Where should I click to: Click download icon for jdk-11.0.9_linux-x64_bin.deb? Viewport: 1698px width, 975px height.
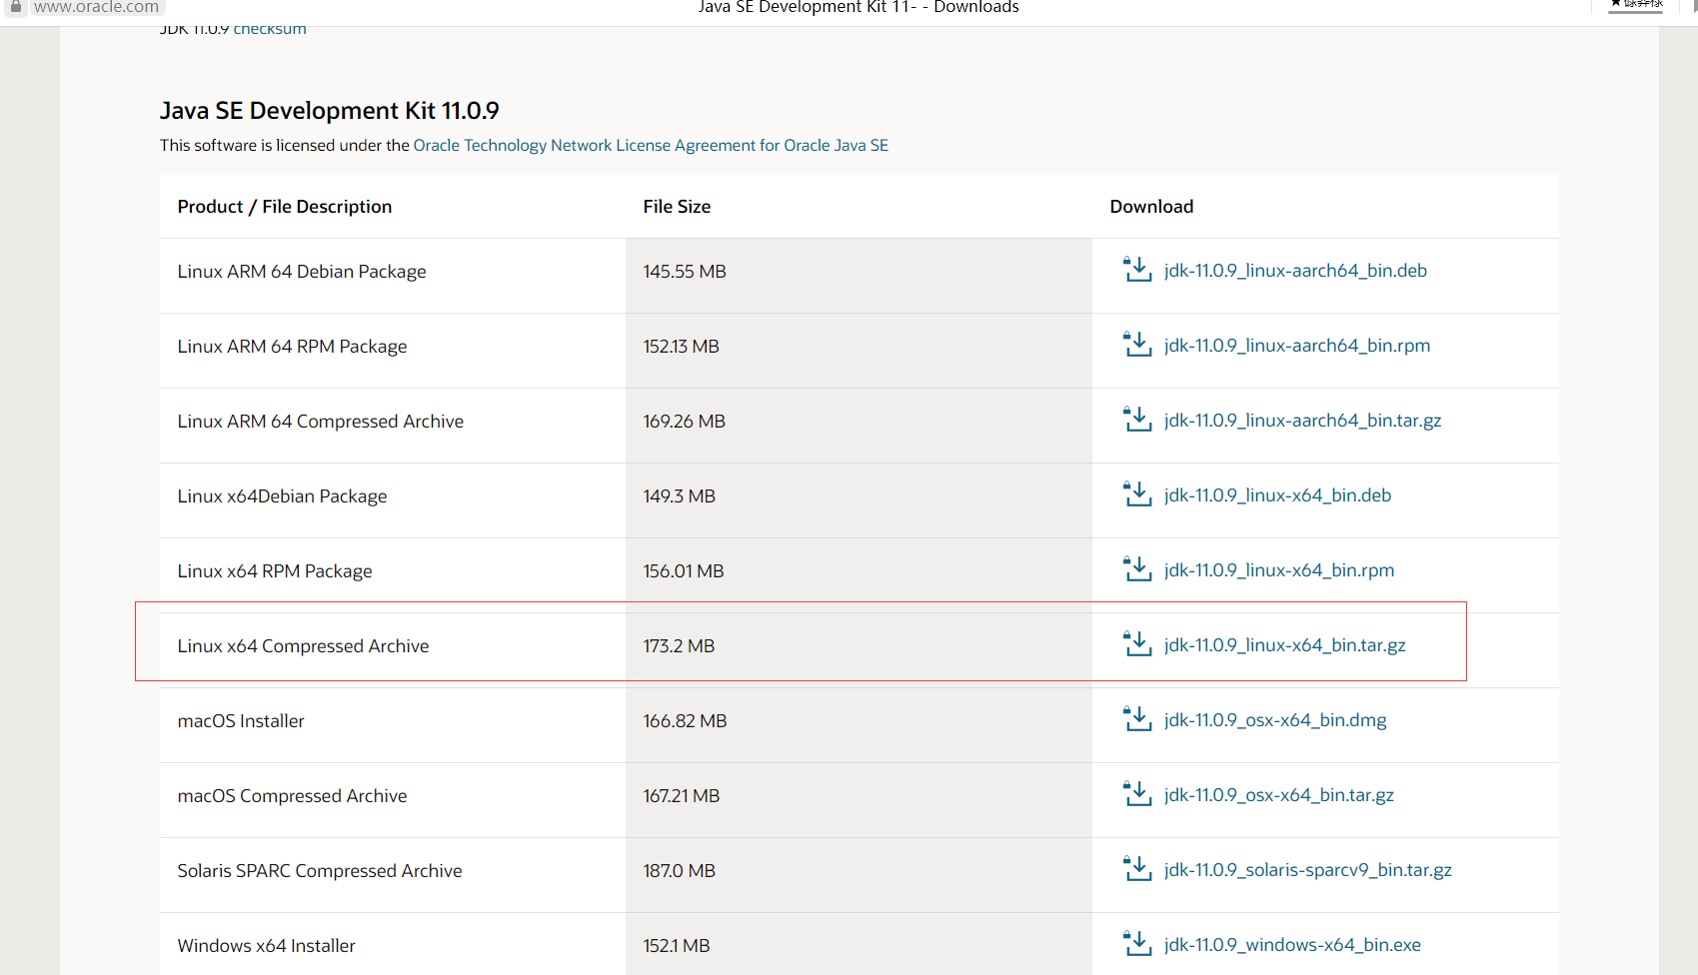[x=1137, y=494]
